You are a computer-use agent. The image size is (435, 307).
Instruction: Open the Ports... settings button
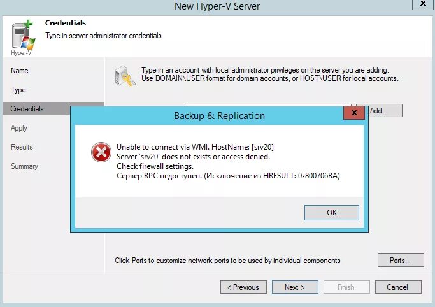(x=401, y=261)
